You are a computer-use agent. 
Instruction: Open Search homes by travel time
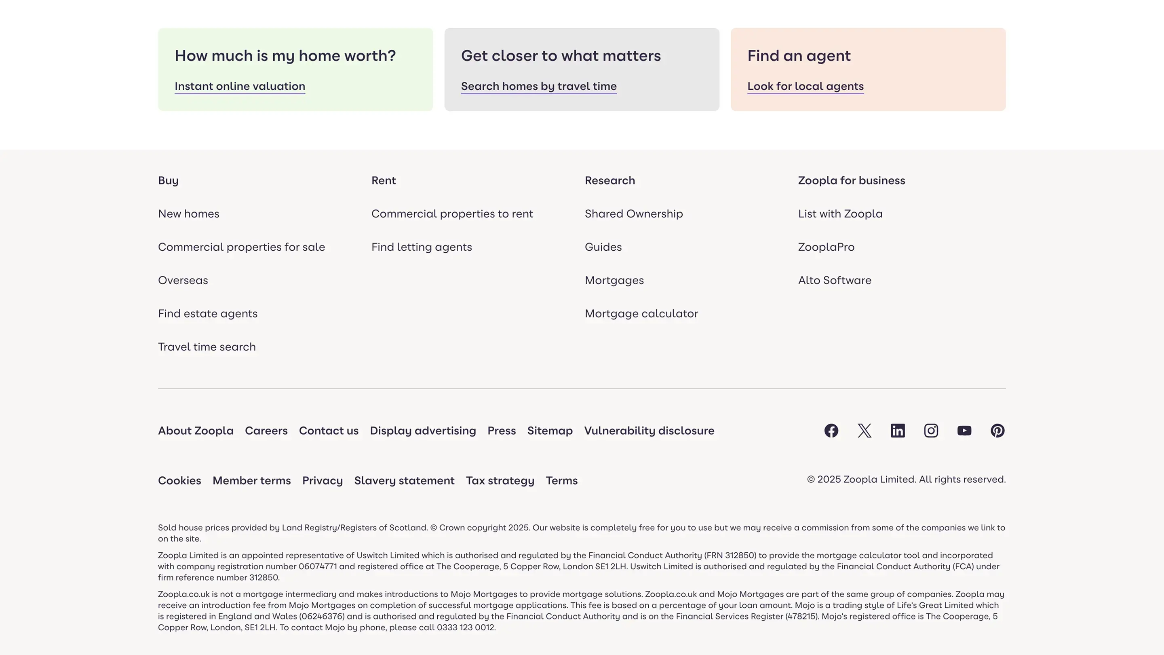click(539, 87)
